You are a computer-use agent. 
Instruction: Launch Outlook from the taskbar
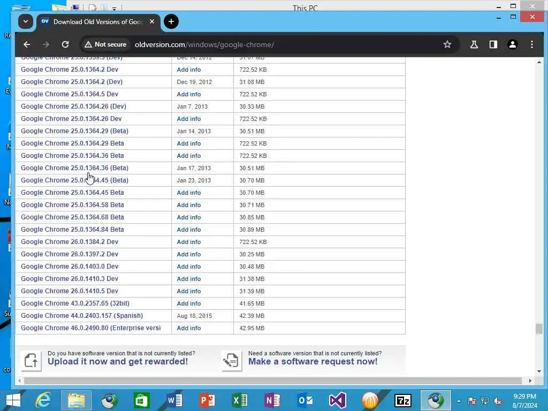coord(305,400)
